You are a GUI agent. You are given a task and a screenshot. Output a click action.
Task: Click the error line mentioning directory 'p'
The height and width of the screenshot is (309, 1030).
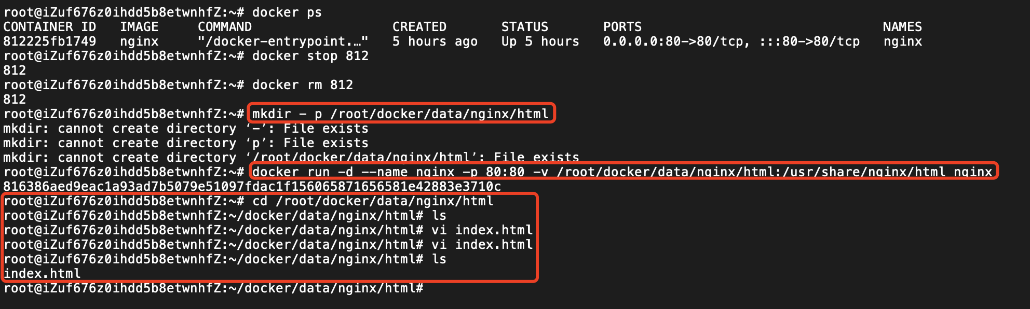pyautogui.click(x=186, y=143)
